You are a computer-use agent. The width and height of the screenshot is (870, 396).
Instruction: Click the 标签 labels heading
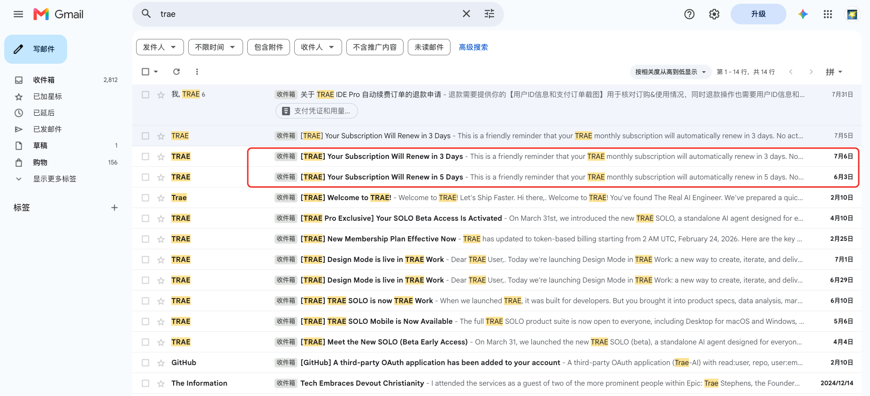click(22, 208)
